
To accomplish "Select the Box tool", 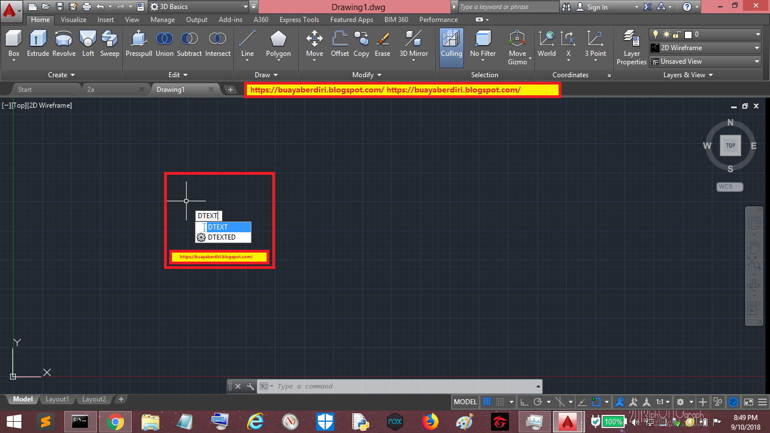I will 13,45.
